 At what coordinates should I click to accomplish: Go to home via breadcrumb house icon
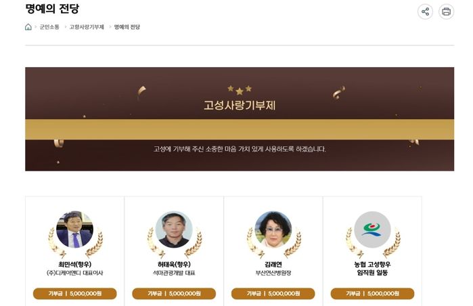[28, 27]
